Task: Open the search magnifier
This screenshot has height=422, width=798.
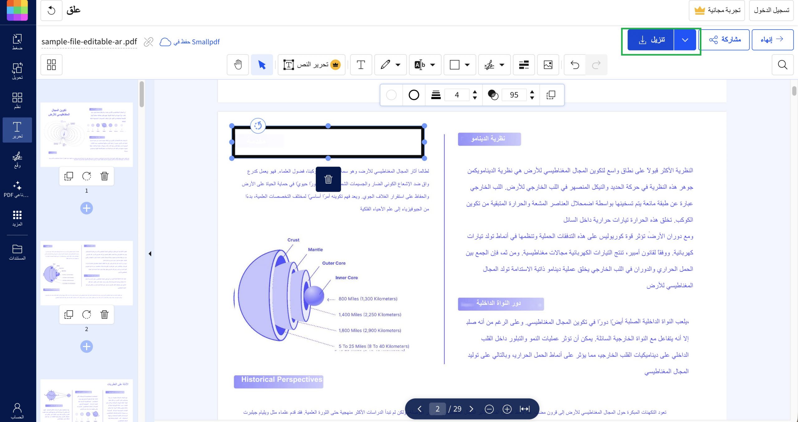Action: pos(782,65)
